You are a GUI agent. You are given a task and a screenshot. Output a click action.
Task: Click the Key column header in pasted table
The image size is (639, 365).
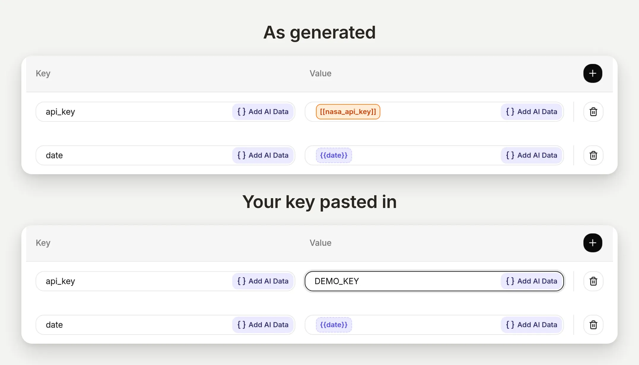(x=43, y=243)
